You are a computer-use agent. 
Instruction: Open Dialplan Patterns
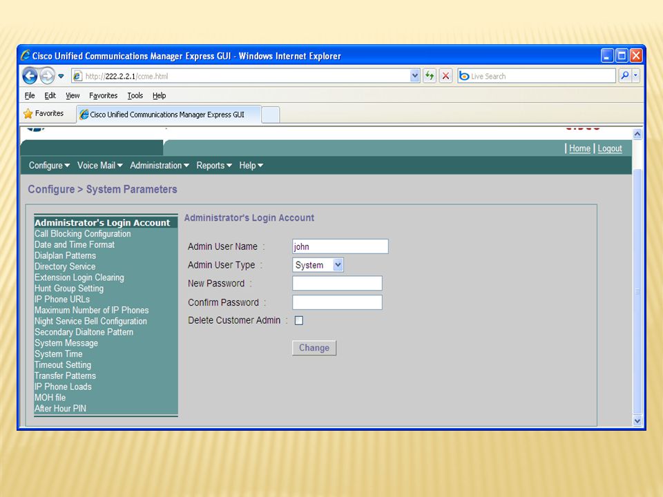point(65,255)
